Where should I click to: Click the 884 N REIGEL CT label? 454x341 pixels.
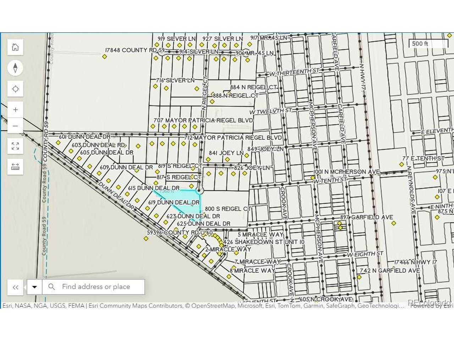pos(253,87)
